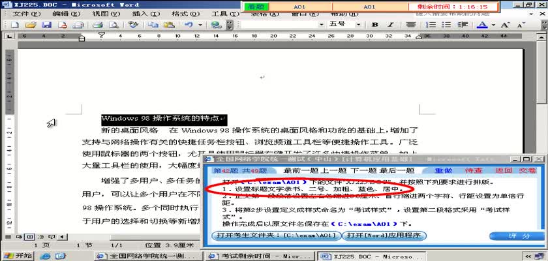Click 交卷 to submit the exam
The height and width of the screenshot is (261, 548).
click(x=526, y=170)
